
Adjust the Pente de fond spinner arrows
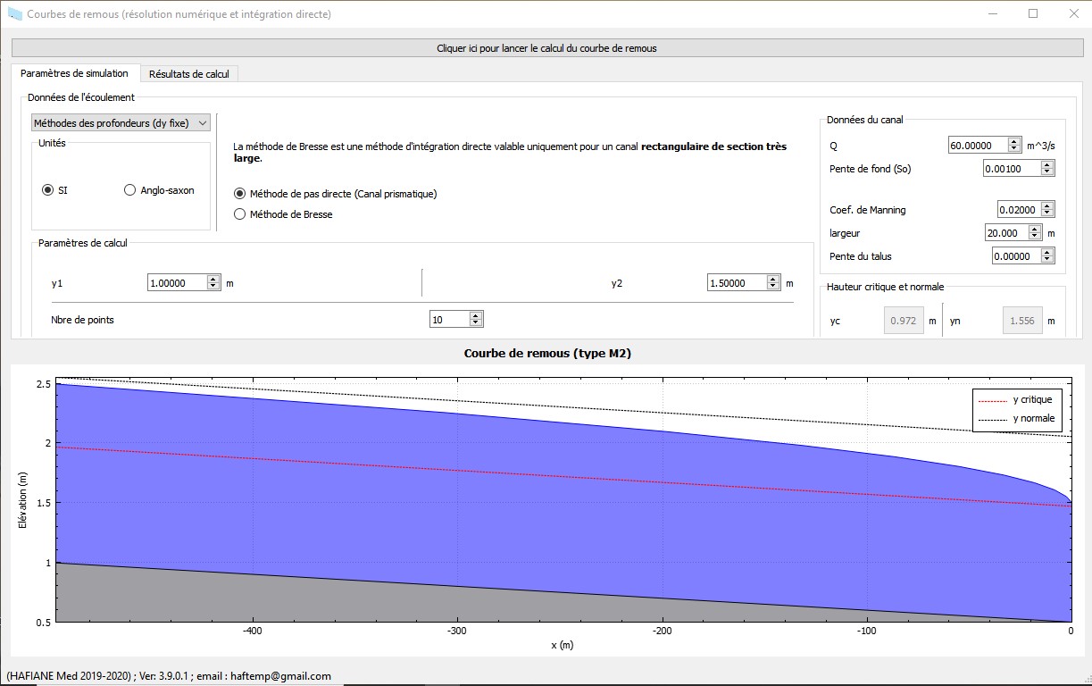(x=1047, y=169)
